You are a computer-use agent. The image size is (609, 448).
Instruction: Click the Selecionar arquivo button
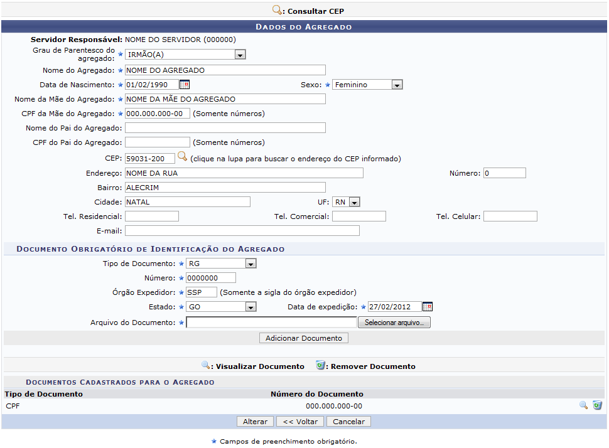(x=394, y=323)
